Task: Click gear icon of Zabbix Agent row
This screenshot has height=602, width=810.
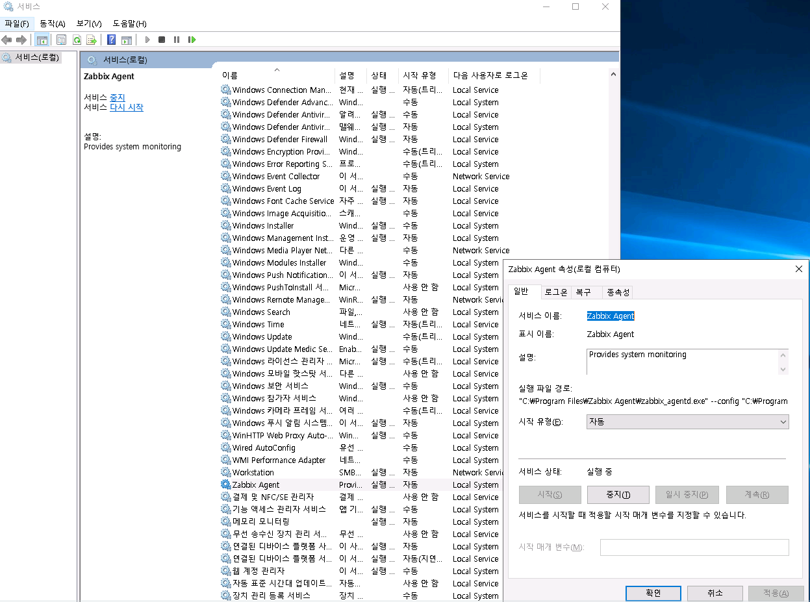Action: pyautogui.click(x=226, y=484)
